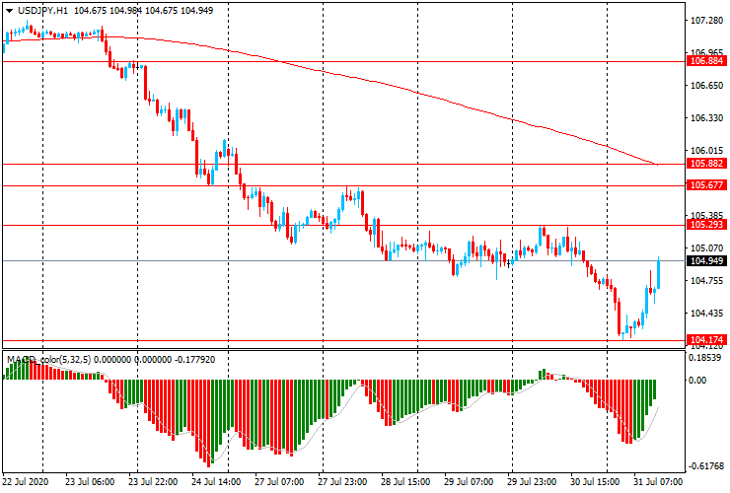Click the last blue candle near 104.949
Viewport: 730px width, 493px height.
658,274
